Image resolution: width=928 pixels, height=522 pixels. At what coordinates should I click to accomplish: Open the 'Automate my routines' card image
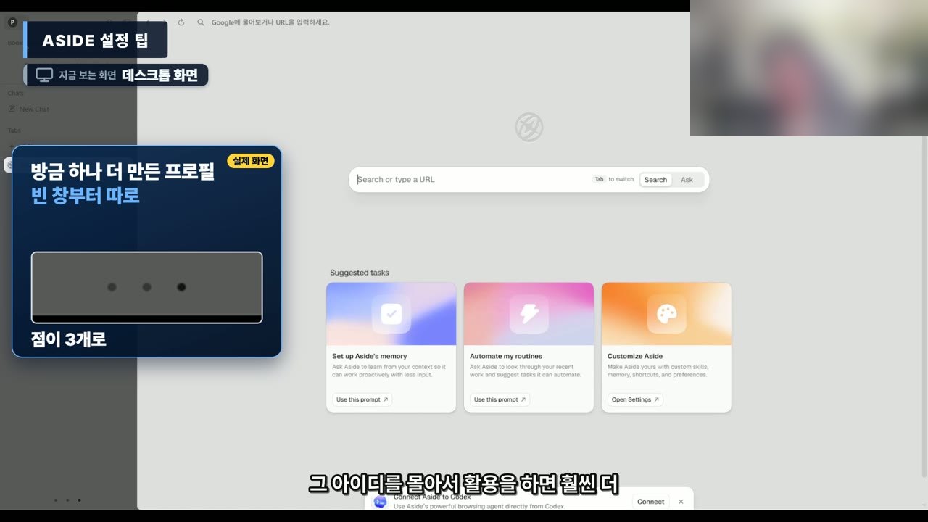pyautogui.click(x=529, y=314)
